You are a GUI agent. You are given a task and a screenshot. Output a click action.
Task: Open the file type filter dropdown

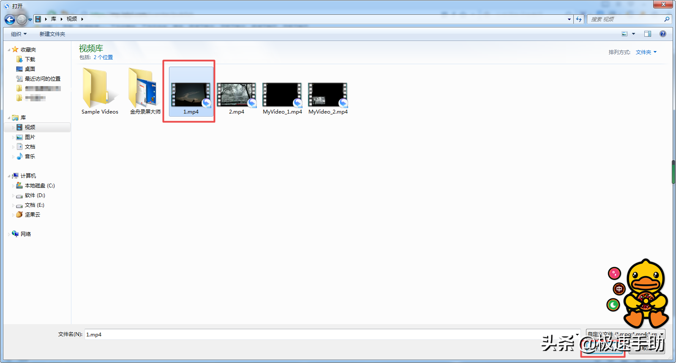tap(626, 334)
